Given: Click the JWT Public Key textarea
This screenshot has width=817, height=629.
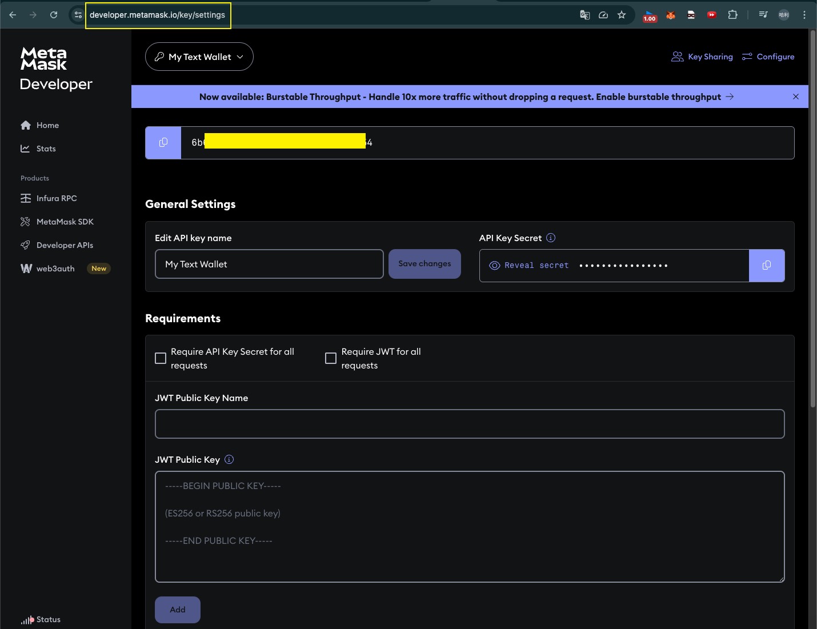Looking at the screenshot, I should coord(470,527).
